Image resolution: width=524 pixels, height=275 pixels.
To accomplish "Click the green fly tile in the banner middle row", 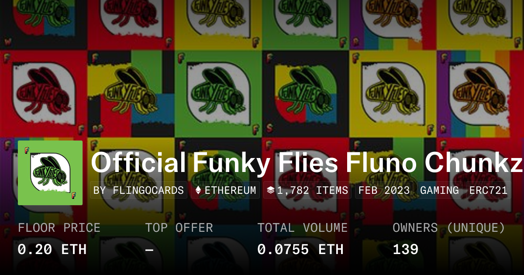I will coord(218,93).
